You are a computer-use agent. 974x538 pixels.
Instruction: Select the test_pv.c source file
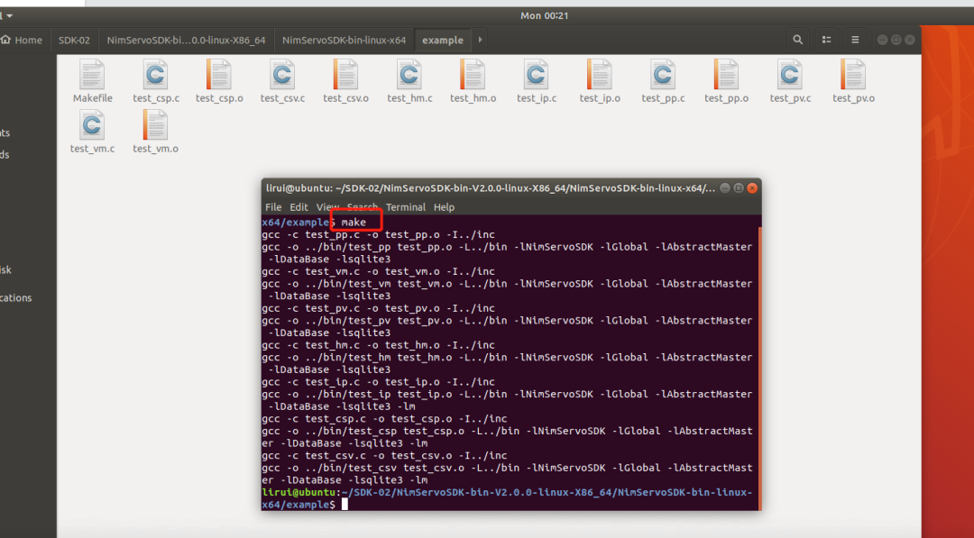(x=789, y=81)
